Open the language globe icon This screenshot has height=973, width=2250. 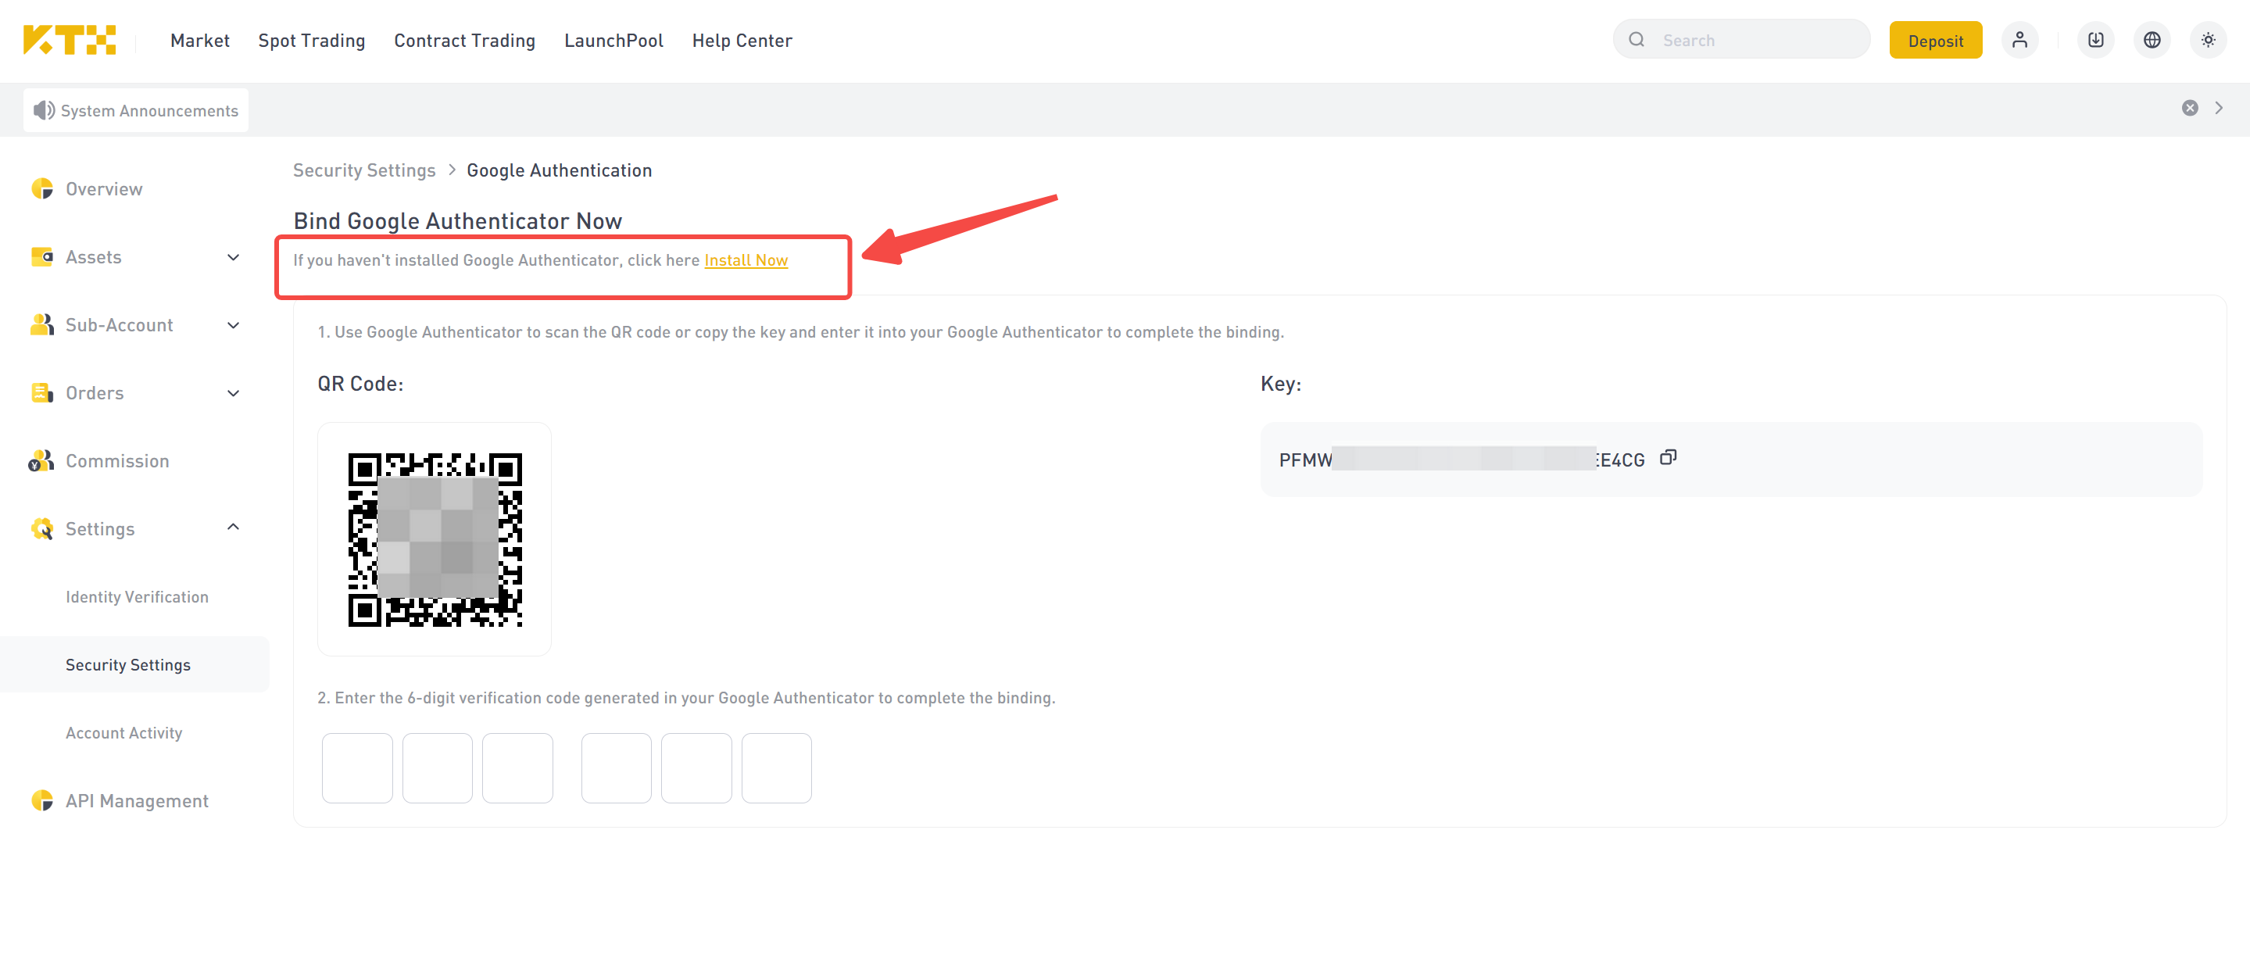click(x=2152, y=40)
